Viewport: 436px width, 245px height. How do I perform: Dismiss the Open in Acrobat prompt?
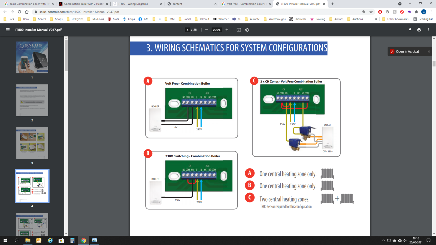[x=429, y=51]
